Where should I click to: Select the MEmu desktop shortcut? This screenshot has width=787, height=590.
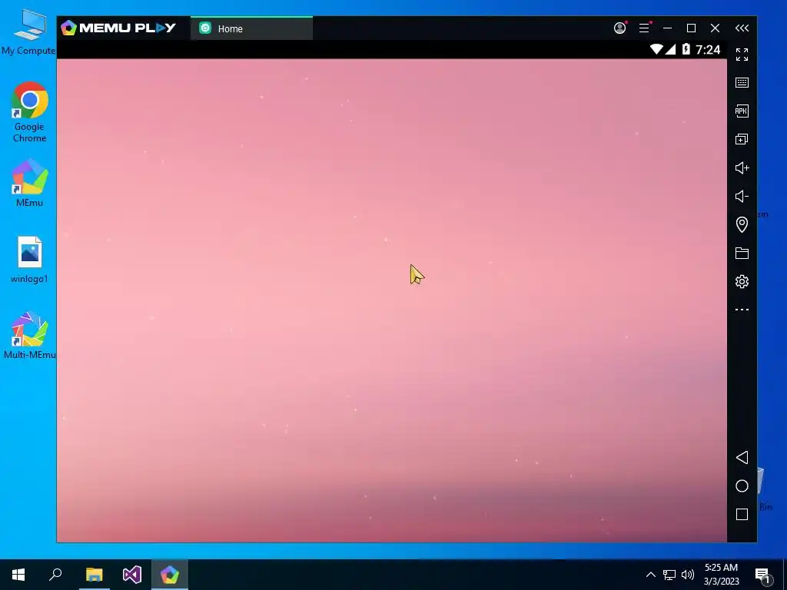30,183
